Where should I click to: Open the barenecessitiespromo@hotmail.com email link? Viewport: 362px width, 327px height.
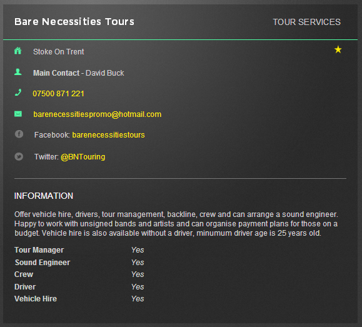(x=97, y=114)
